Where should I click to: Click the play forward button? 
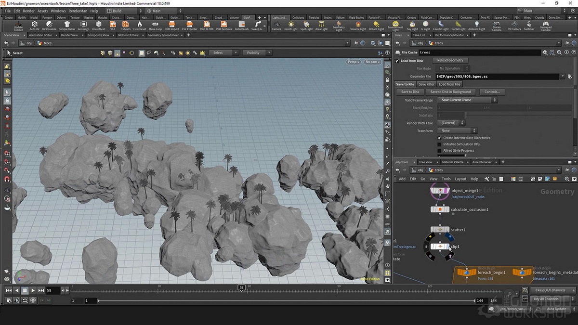click(33, 290)
